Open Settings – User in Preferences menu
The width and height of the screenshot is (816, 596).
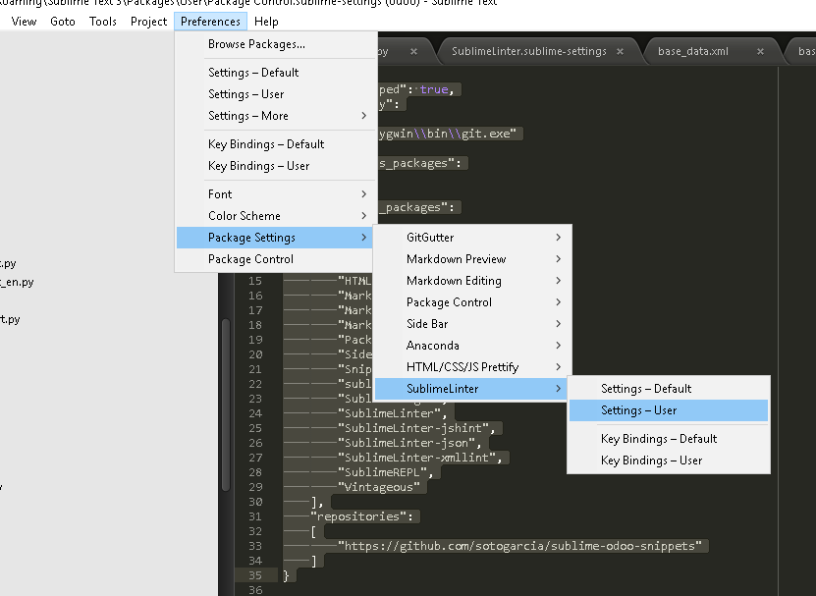pyautogui.click(x=275, y=94)
